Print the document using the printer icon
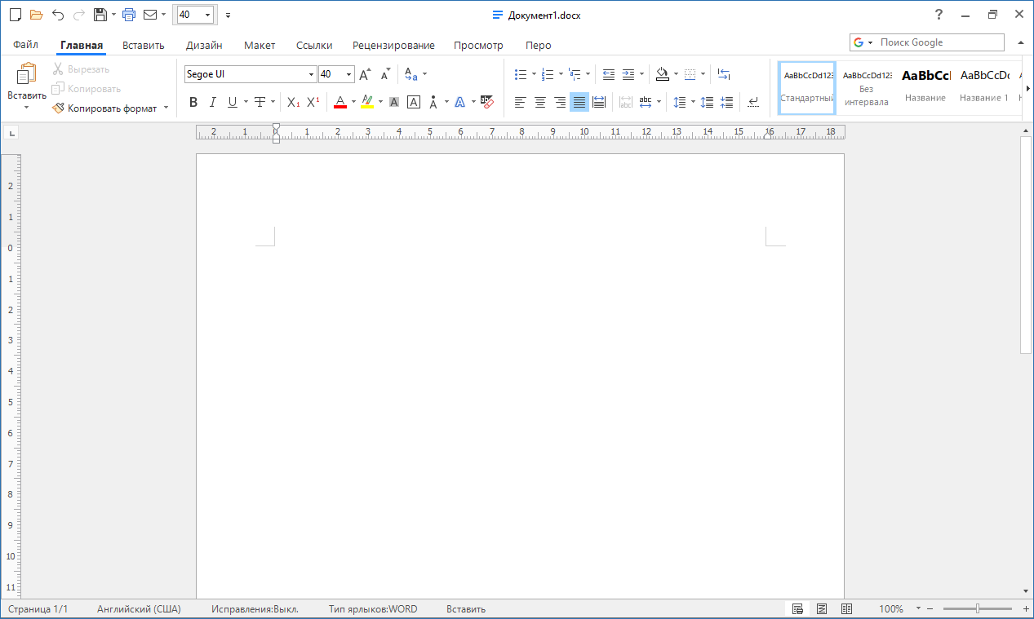This screenshot has width=1034, height=619. [x=129, y=15]
